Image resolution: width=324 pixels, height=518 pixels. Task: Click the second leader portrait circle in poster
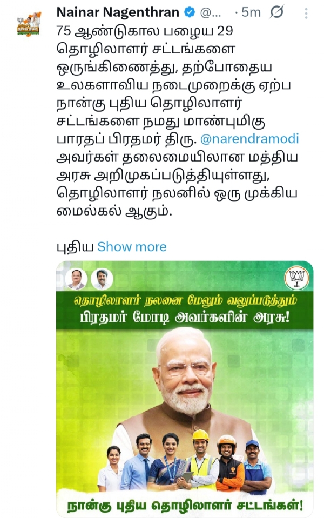click(102, 279)
